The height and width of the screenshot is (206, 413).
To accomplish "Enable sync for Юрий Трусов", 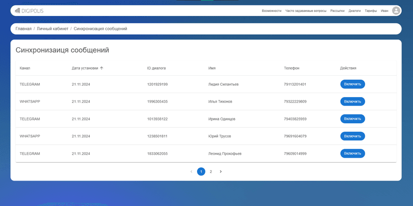I will click(x=352, y=136).
